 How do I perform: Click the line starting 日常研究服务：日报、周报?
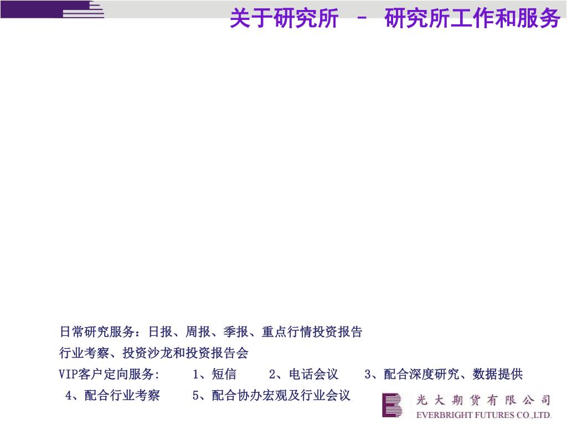pyautogui.click(x=211, y=331)
